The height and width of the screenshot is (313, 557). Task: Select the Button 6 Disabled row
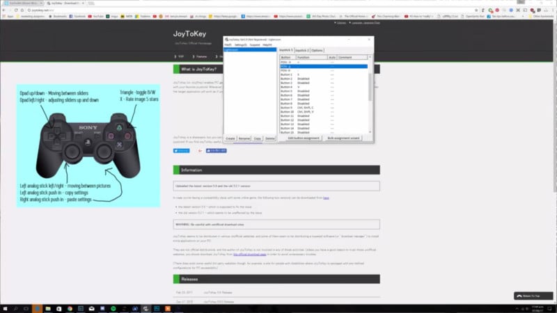[x=324, y=95]
